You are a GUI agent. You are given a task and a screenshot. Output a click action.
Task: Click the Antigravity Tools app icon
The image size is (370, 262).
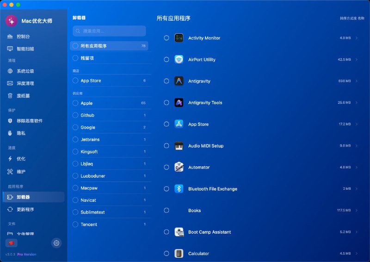[x=179, y=103]
